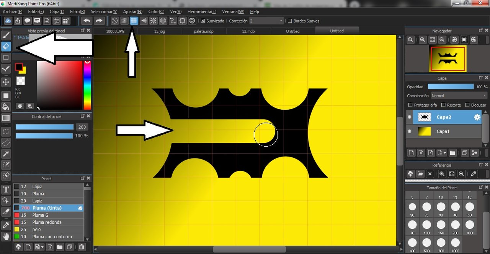The width and height of the screenshot is (490, 254).
Task: Click the layer Opacidad slider
Action: click(451, 87)
